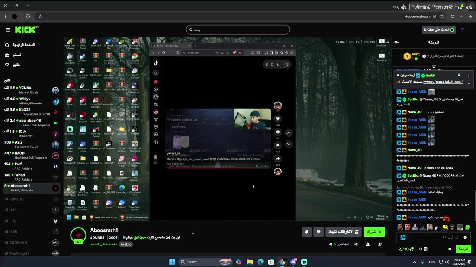Click the taskbar microphone icon
Viewport: 476px width, 267px height.
pyautogui.click(x=422, y=262)
